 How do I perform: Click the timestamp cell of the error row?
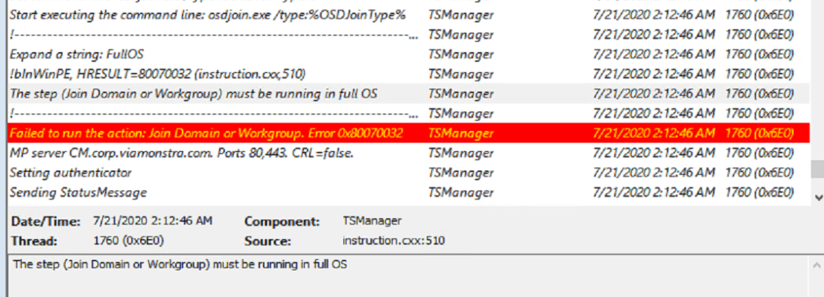[x=653, y=133]
